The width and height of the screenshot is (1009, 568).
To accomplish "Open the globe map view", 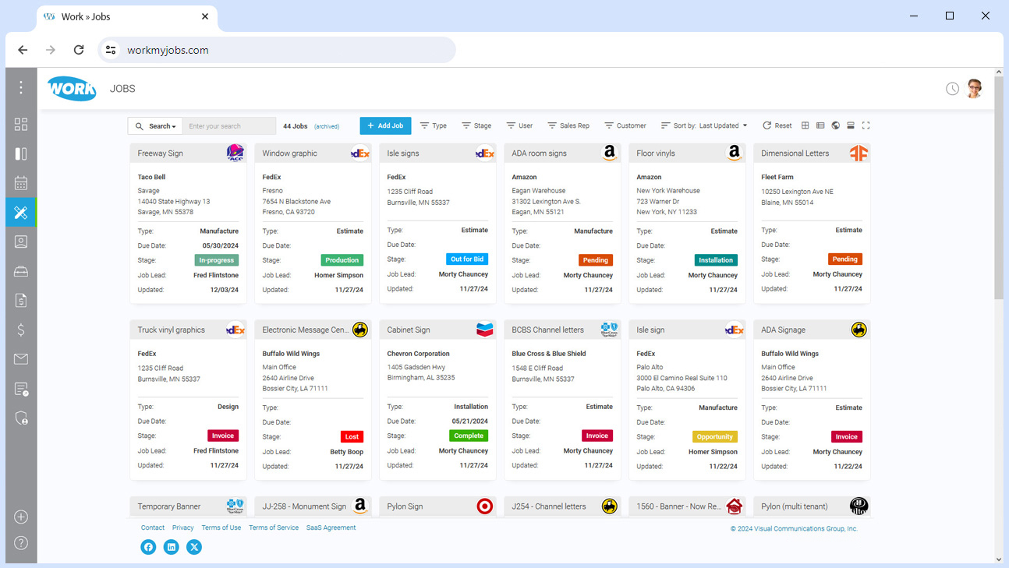I will click(836, 125).
